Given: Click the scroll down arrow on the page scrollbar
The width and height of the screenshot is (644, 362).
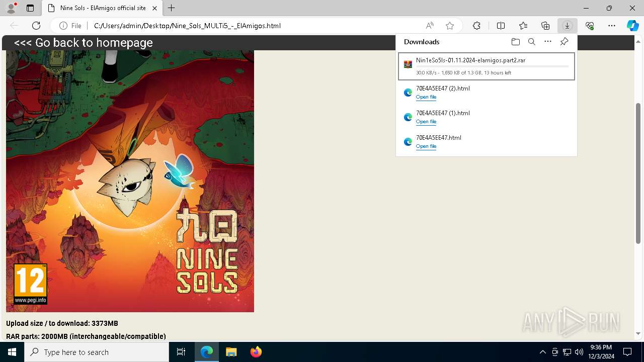Looking at the screenshot, I should coord(638,333).
